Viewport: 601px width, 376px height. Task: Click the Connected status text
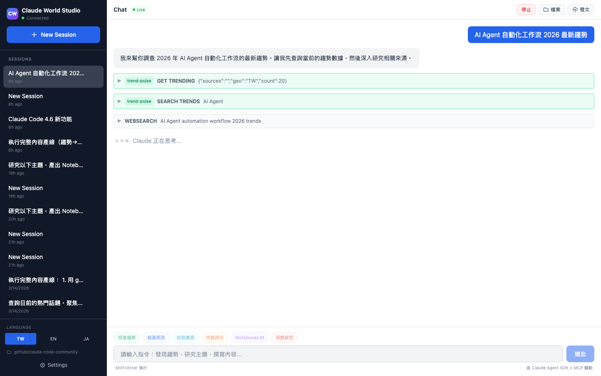[x=38, y=18]
